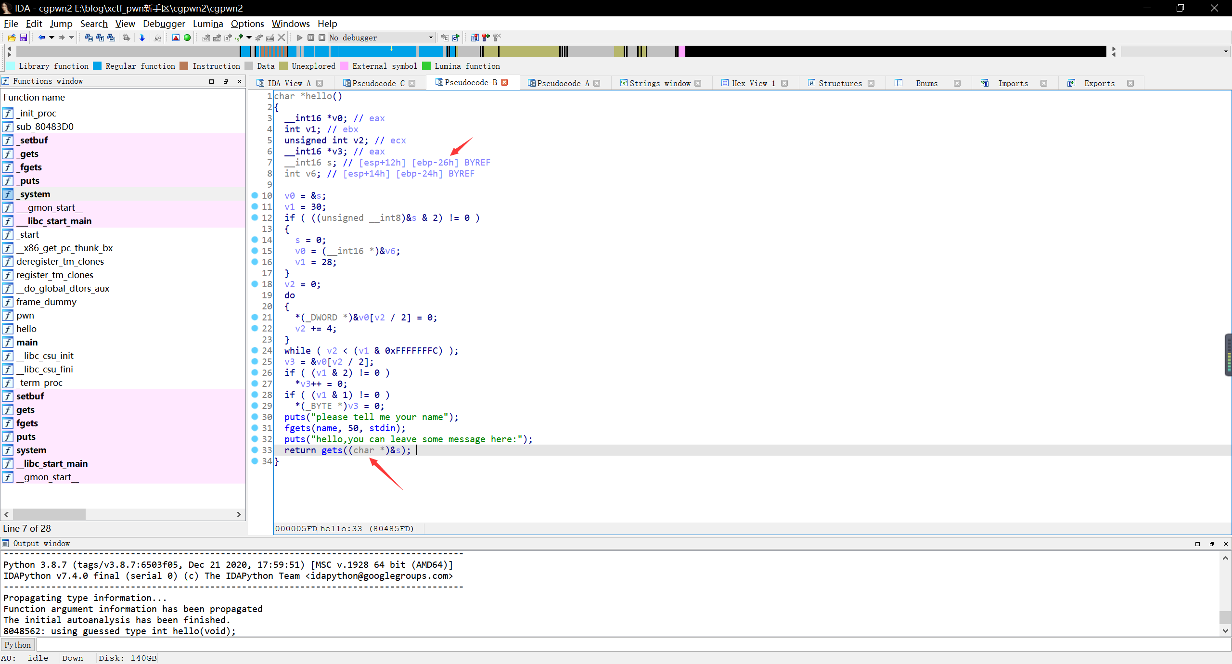
Task: Click the blue down arrow toolbar icon
Action: coord(142,38)
